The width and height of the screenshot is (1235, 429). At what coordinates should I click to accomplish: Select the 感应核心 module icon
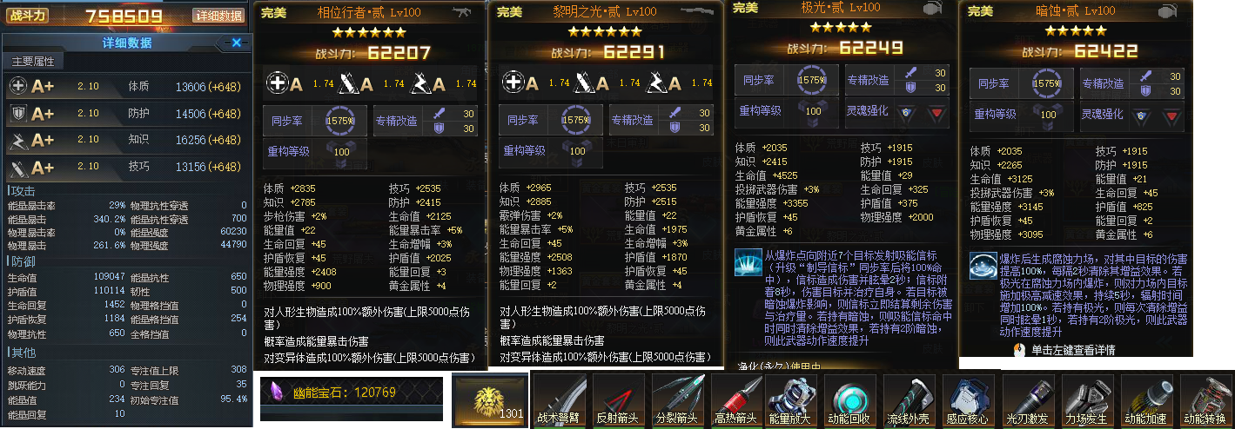(968, 400)
